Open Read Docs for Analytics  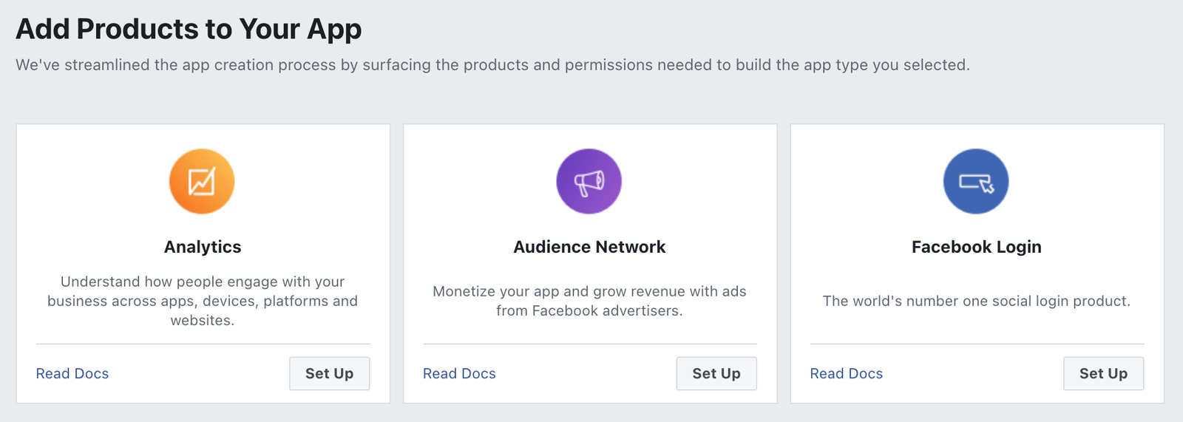72,373
